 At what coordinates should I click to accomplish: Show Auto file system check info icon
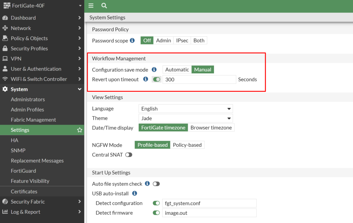[147, 184]
